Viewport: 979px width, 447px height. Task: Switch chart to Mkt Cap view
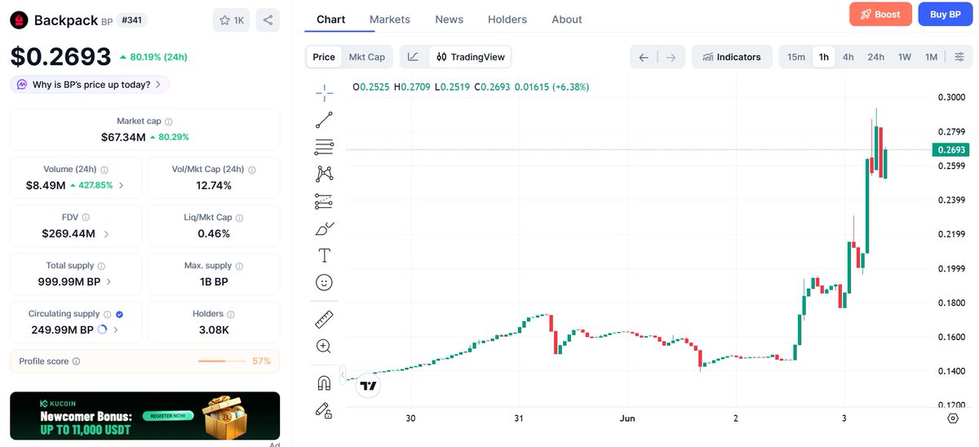(366, 57)
